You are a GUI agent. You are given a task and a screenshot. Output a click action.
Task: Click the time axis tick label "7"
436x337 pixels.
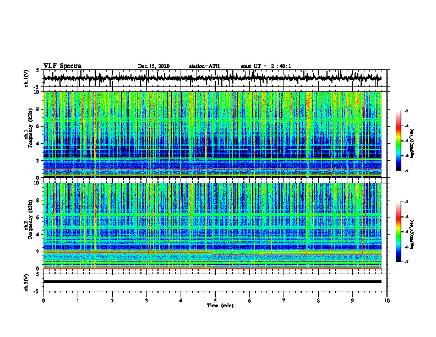284,301
